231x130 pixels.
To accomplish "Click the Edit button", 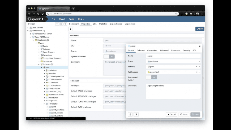I will (200, 29).
